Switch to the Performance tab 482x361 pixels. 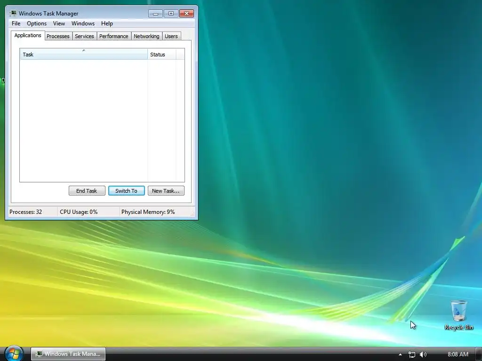[114, 36]
